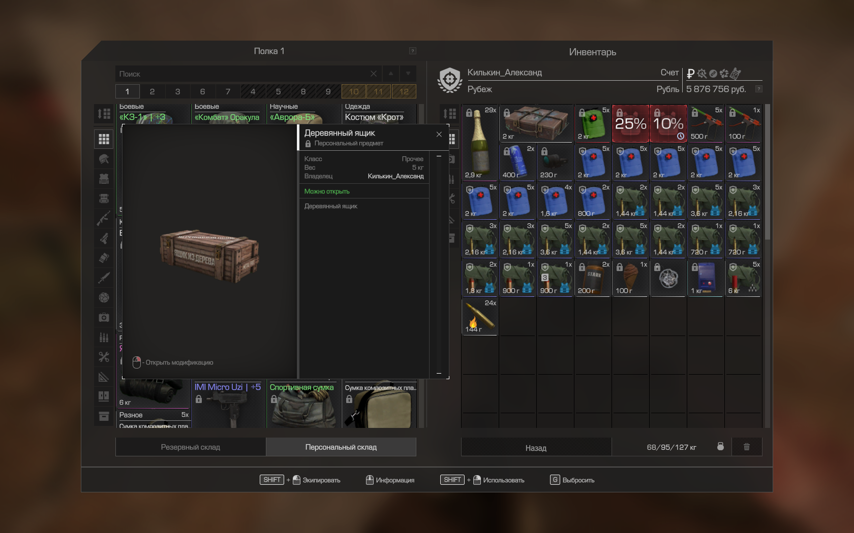Filter shelf by tools wrench icon
Viewport: 854px width, 533px height.
point(104,357)
